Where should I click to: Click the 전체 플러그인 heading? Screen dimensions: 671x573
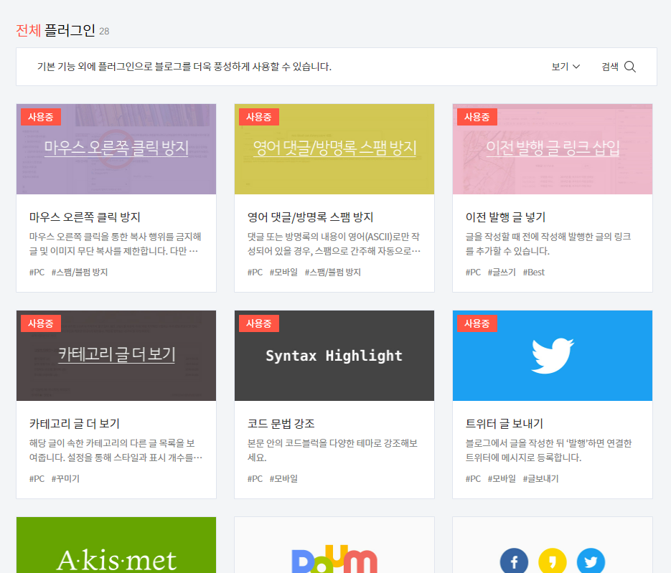[x=56, y=30]
